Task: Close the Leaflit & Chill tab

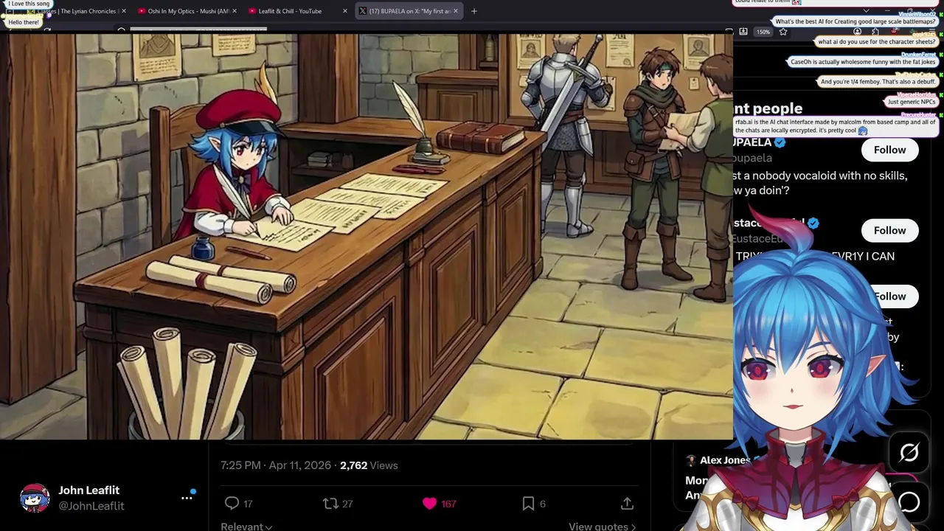Action: pos(344,11)
